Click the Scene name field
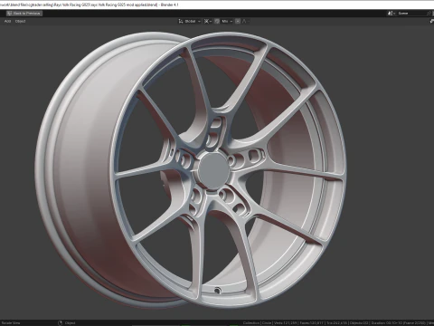The image size is (434, 326). point(411,14)
